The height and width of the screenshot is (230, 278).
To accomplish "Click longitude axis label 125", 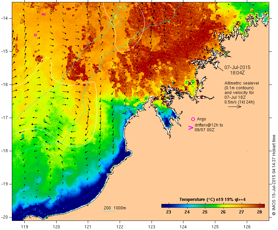I will pyautogui.click(x=215, y=227).
